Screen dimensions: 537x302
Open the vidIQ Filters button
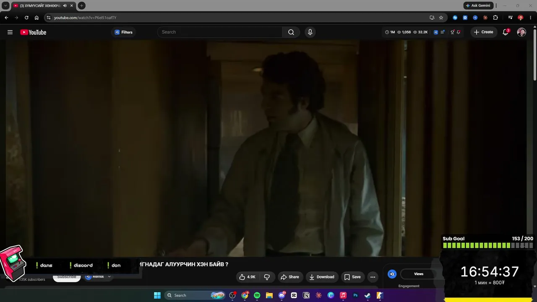123,32
